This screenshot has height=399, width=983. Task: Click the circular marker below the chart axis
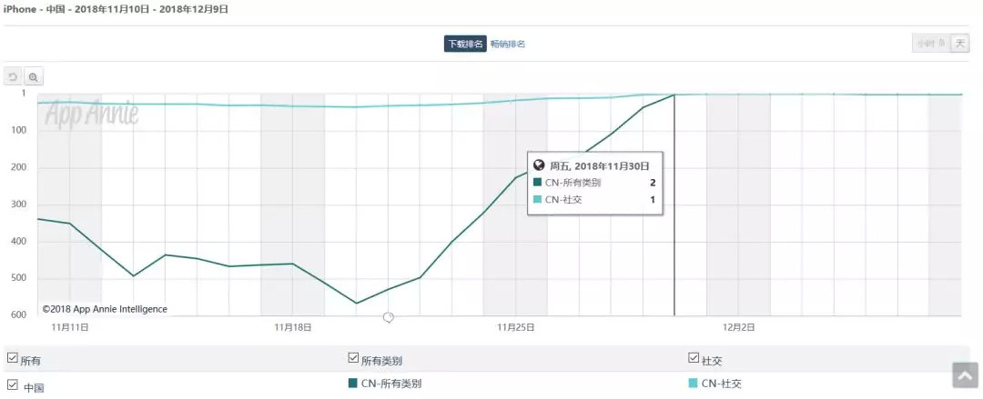(389, 317)
